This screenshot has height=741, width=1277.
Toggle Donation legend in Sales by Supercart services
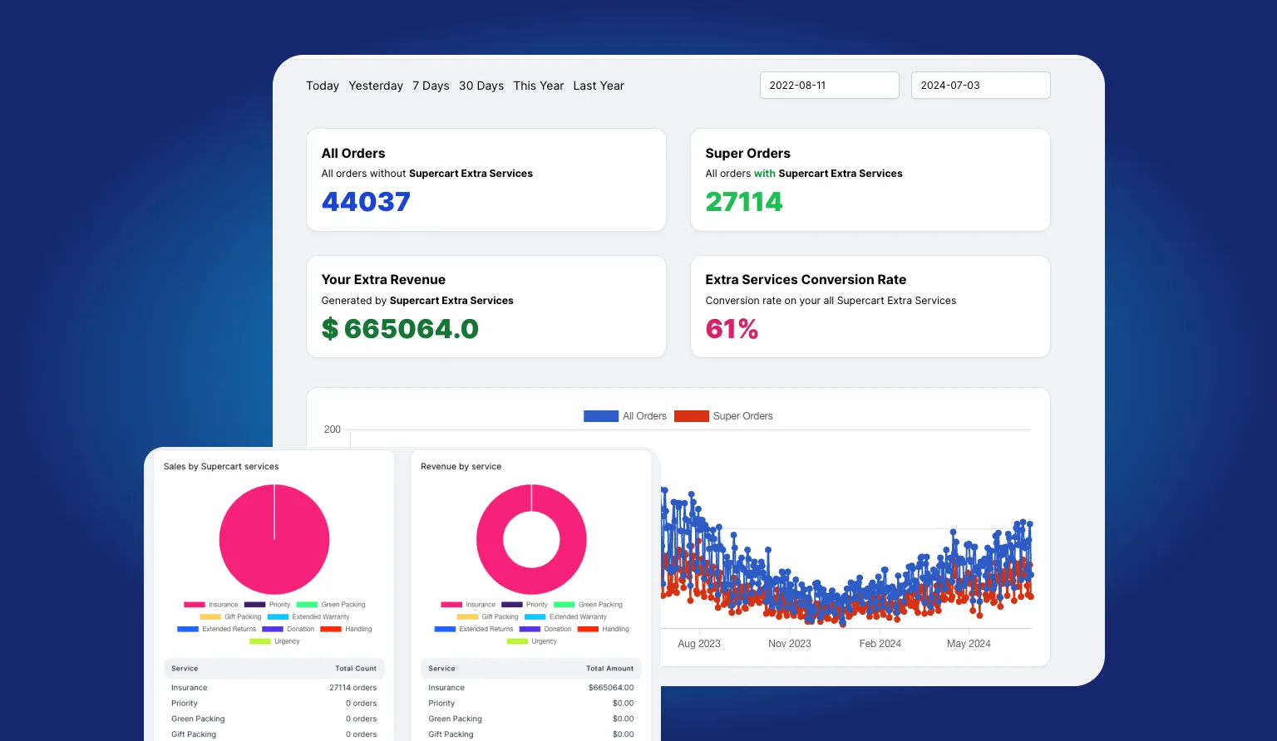(288, 630)
